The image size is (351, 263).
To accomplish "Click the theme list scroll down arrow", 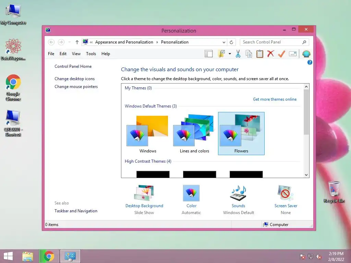I will [306, 175].
